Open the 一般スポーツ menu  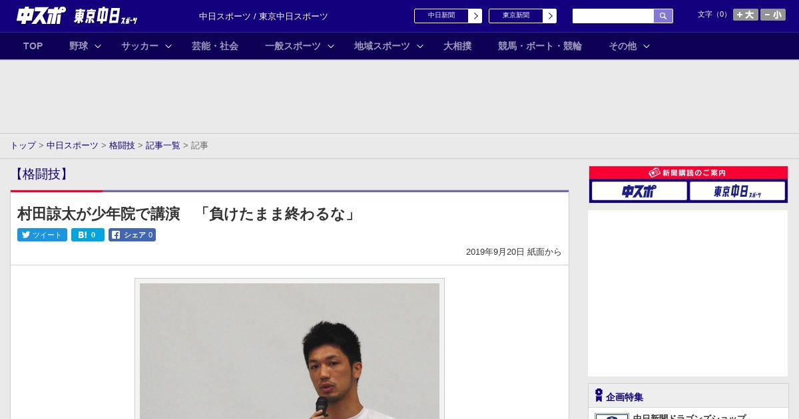point(293,46)
